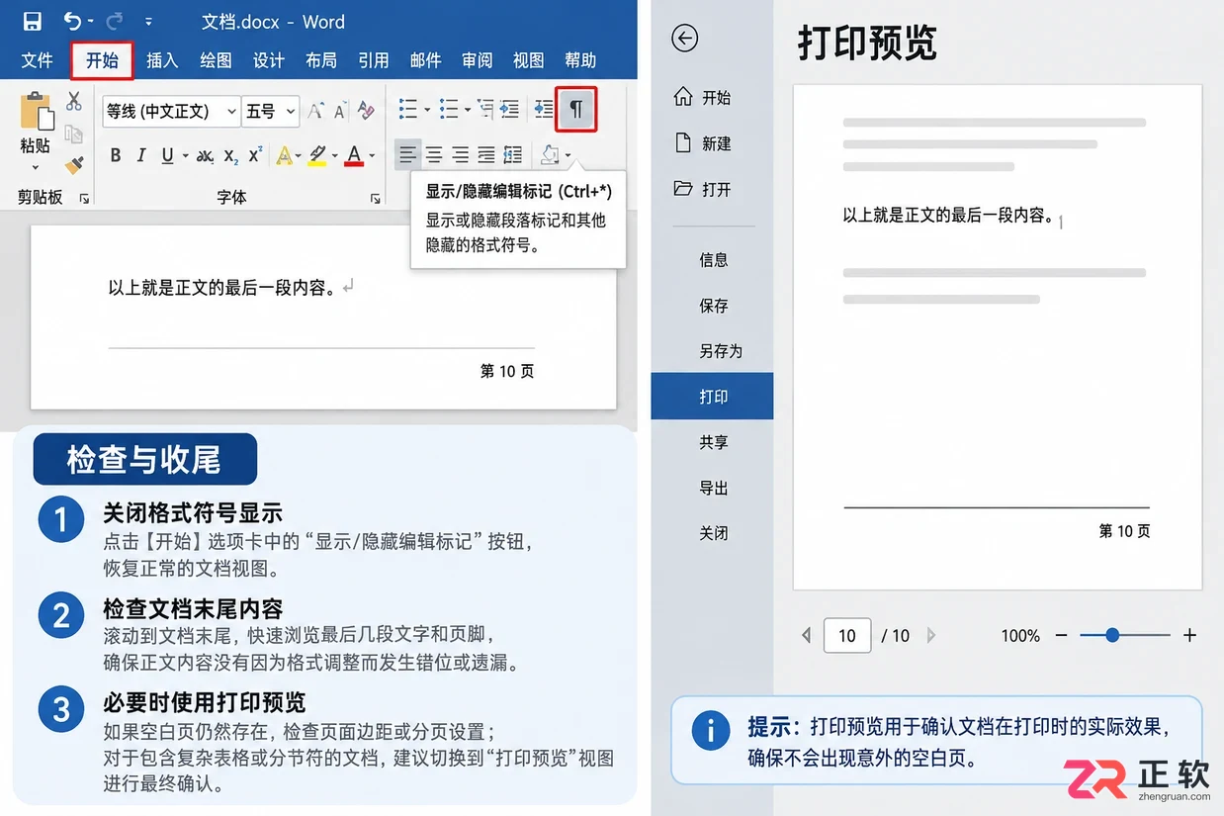
Task: Click the print preview zoom slider handle
Action: click(1112, 635)
